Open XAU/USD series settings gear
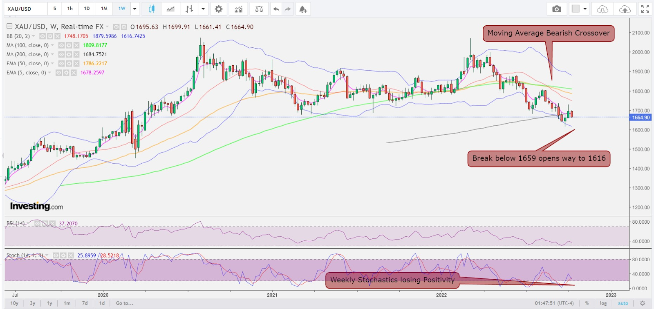 (x=124, y=27)
